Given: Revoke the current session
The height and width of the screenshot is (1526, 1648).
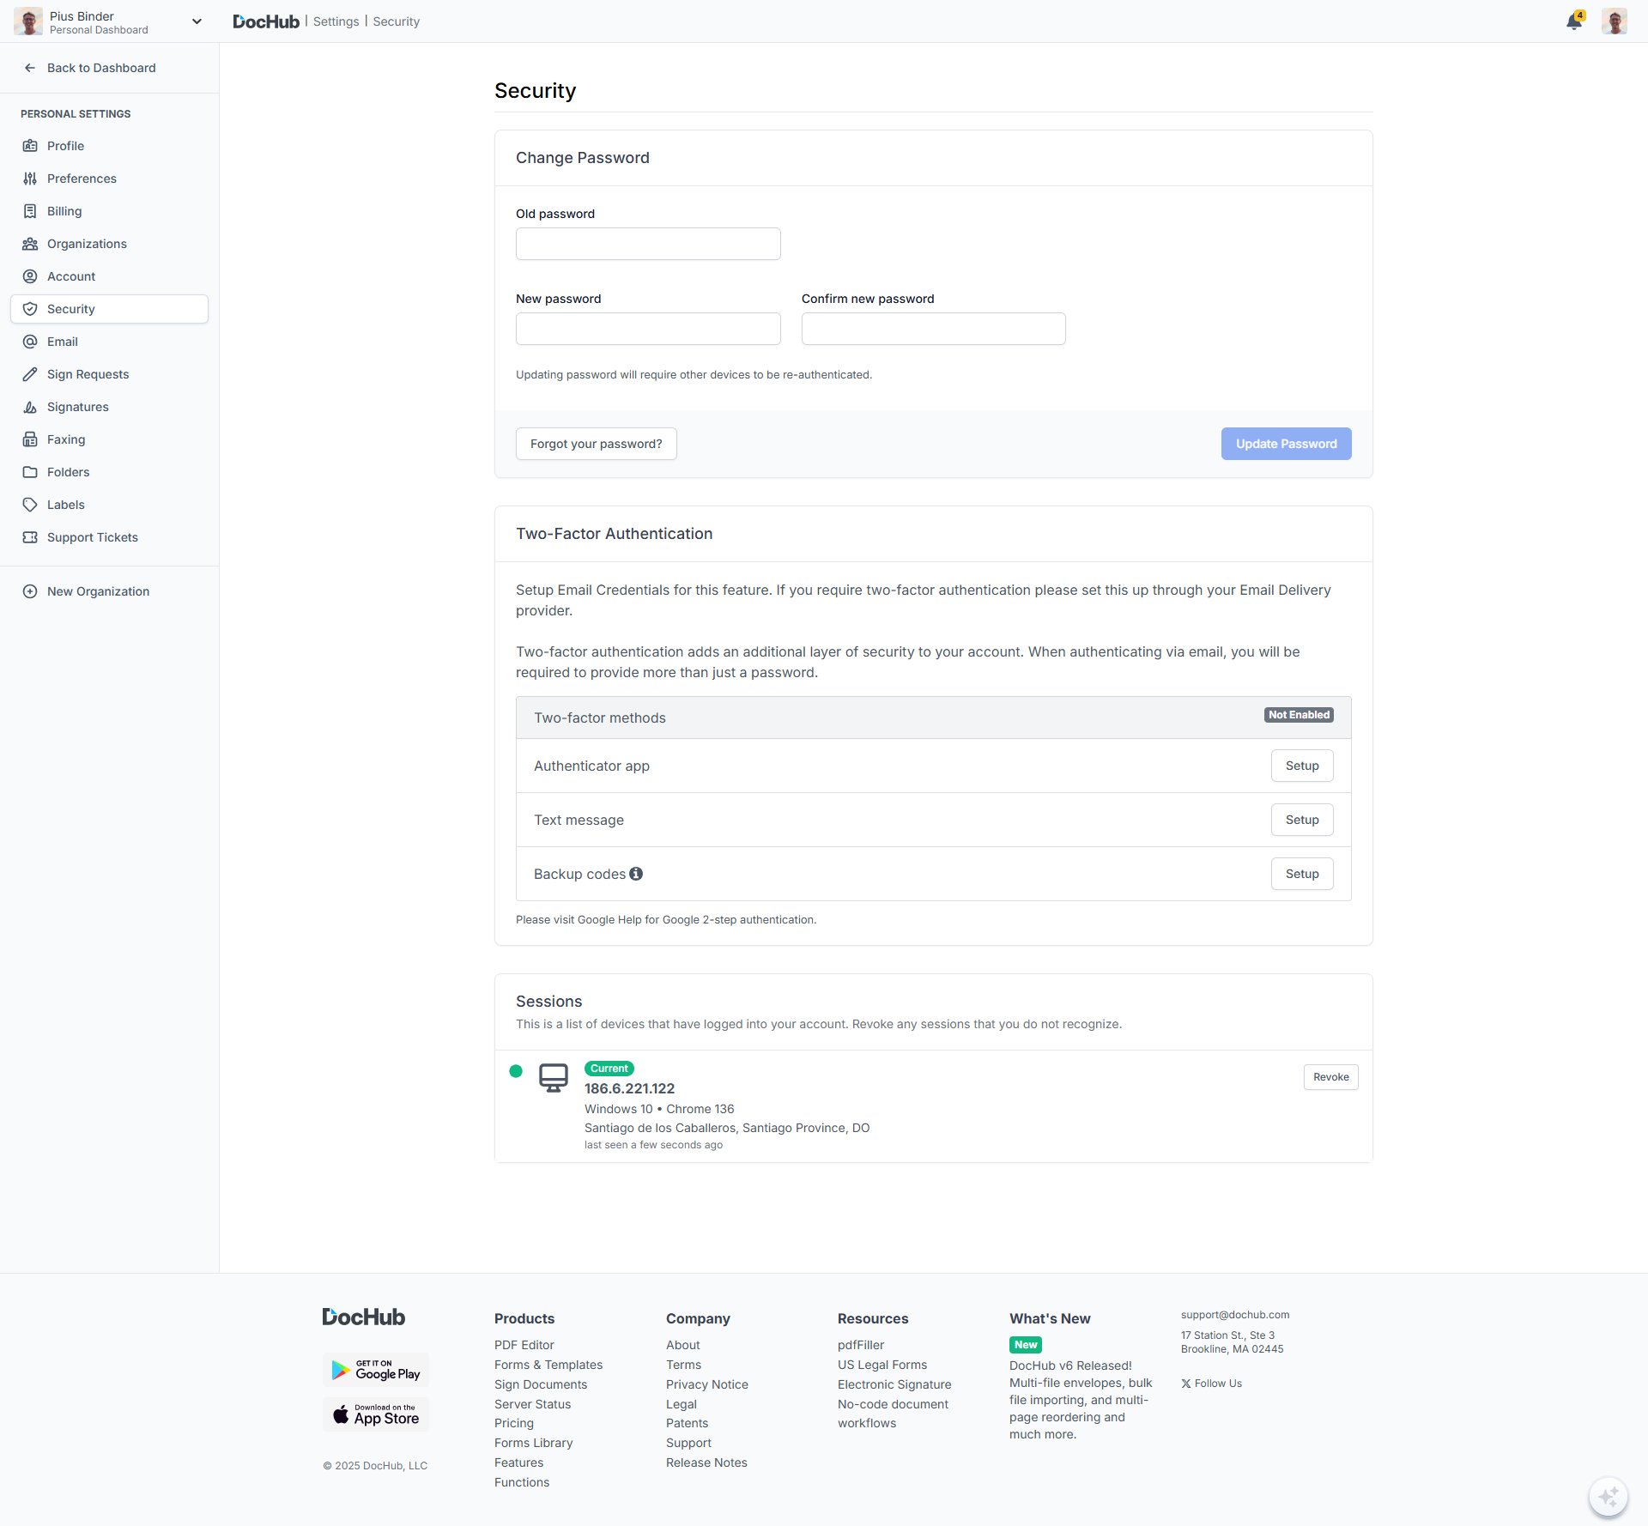Looking at the screenshot, I should coord(1330,1077).
